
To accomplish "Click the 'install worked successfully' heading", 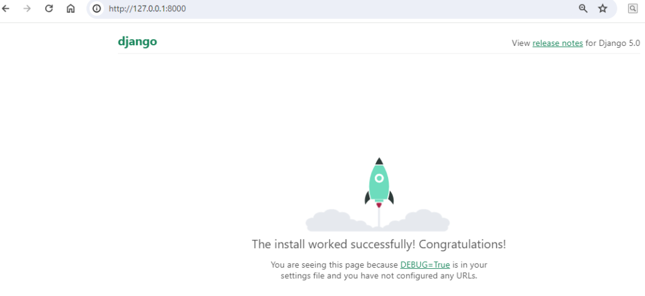I will coord(379,244).
